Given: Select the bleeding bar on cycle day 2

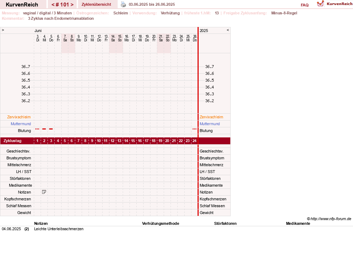Looking at the screenshot, I should (44, 129).
